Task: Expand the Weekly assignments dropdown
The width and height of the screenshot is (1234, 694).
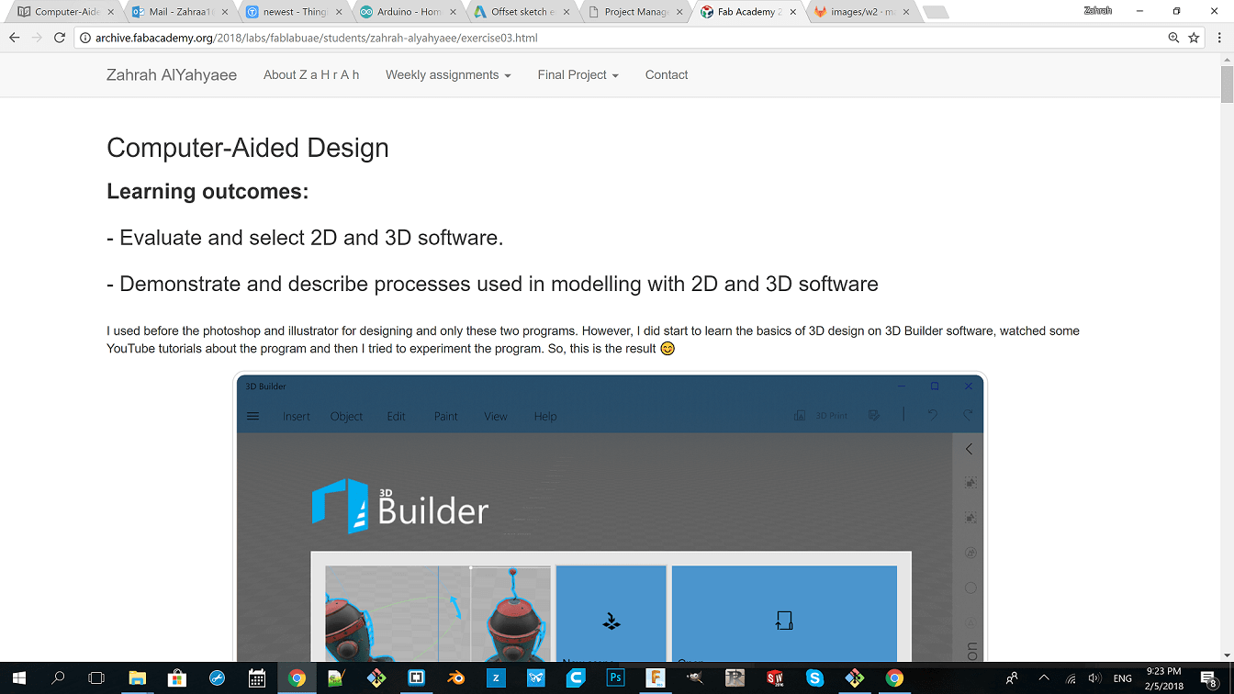Action: click(448, 75)
